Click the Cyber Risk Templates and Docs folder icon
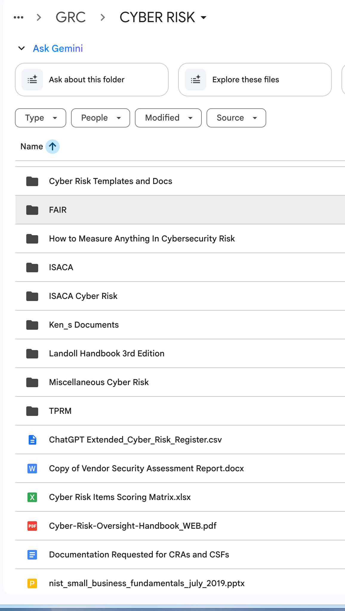345x611 pixels. click(x=32, y=181)
